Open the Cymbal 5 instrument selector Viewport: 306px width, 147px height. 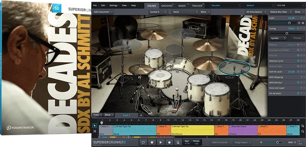click(158, 12)
